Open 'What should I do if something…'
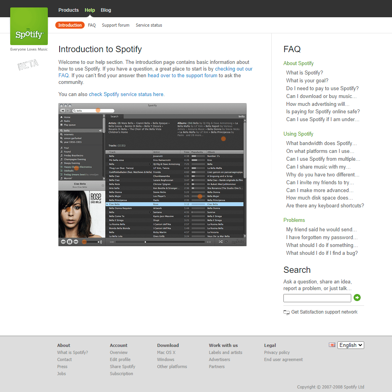Image resolution: width=392 pixels, height=392 pixels. 322,245
